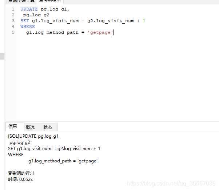This screenshot has height=190, width=219.
Task: Click line number 1 in the gutter
Action: pyautogui.click(x=13, y=9)
